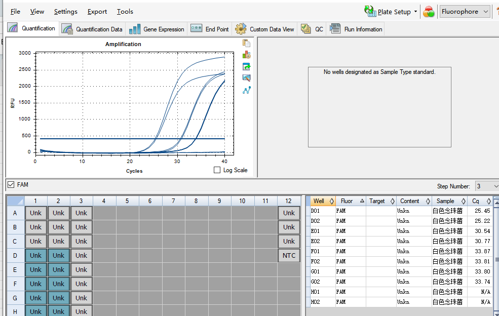This screenshot has width=499, height=316.
Task: Click the Custom Data View gear icon
Action: (x=241, y=29)
